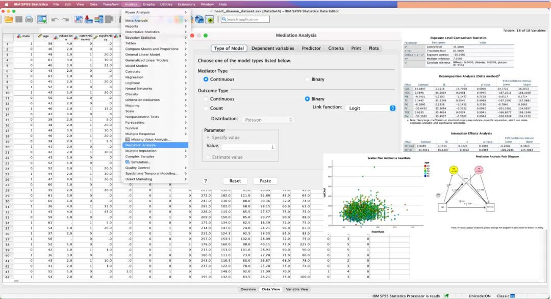
Task: Click the Value input field
Action: (248, 147)
